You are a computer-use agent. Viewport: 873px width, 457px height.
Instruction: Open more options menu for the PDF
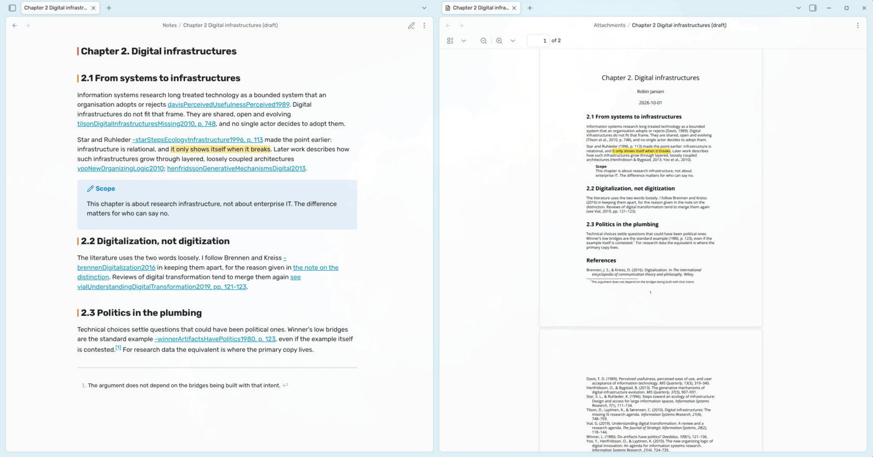coord(857,26)
